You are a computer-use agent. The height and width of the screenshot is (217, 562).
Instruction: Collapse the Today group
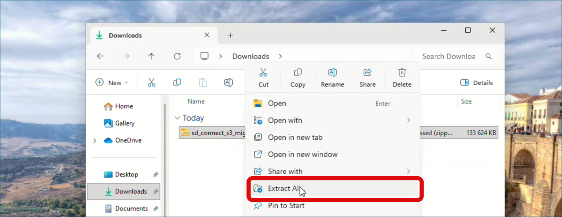(177, 118)
